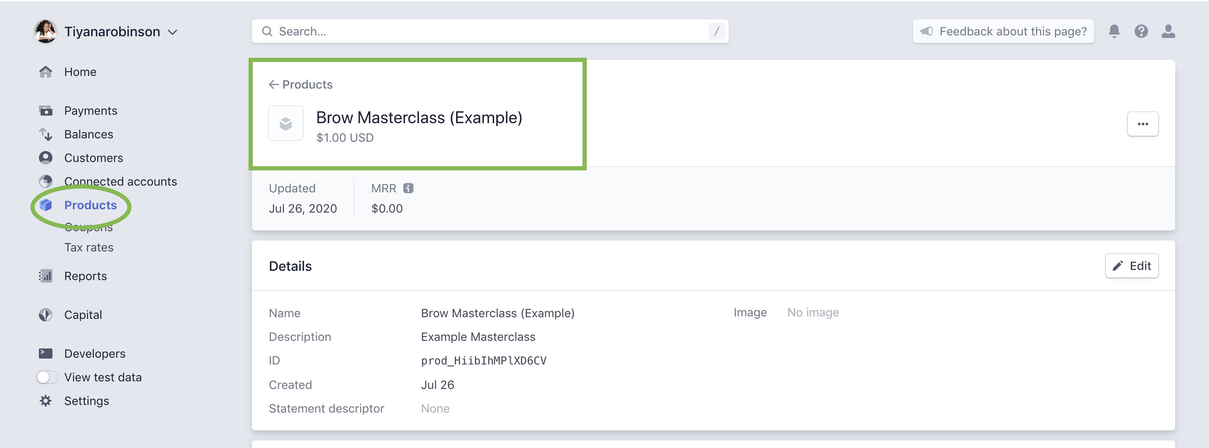Go to Customers section
The width and height of the screenshot is (1209, 448).
[93, 158]
